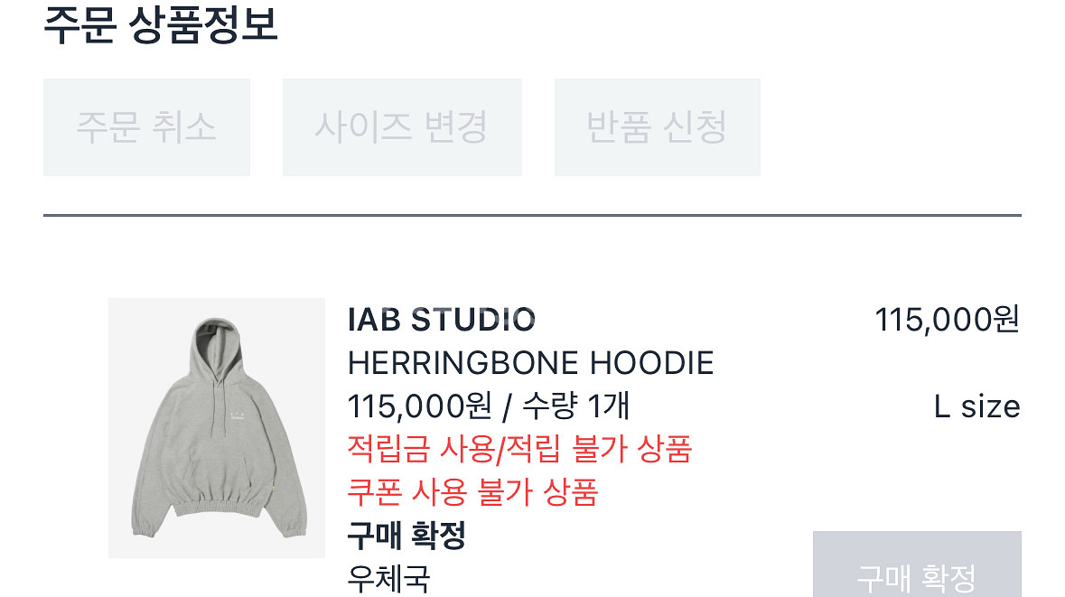Click the bold 구매 확정 status text
The height and width of the screenshot is (597, 1065).
coord(406,536)
